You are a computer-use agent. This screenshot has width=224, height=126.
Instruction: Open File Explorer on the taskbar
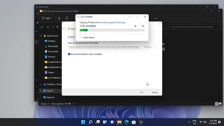(119, 122)
